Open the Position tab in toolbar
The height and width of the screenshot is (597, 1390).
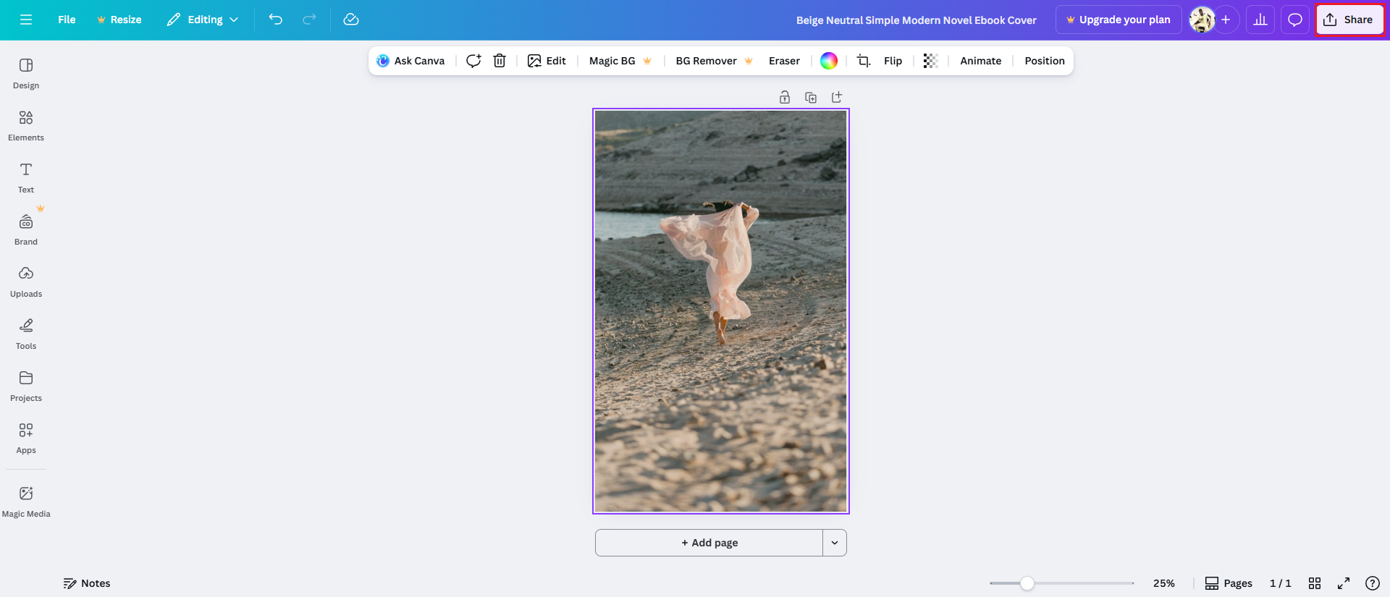tap(1044, 61)
